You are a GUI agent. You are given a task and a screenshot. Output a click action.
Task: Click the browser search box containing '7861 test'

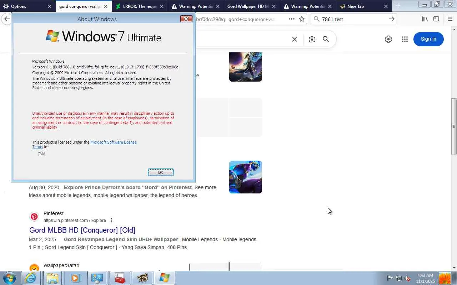(353, 19)
